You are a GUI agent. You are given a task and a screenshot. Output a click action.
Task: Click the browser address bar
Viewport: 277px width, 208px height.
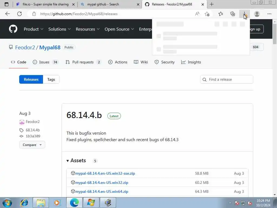click(113, 14)
